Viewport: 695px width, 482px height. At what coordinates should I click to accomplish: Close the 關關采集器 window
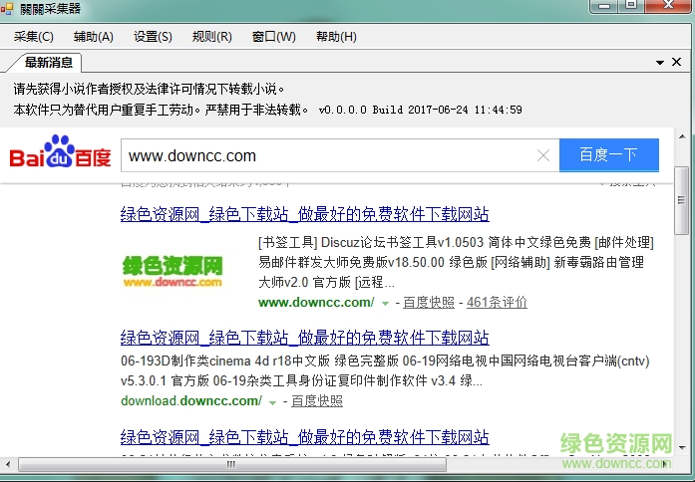point(668,5)
